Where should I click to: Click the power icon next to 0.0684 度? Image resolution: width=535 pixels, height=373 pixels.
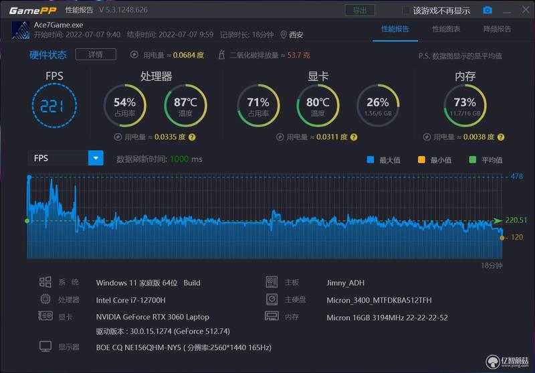click(134, 55)
